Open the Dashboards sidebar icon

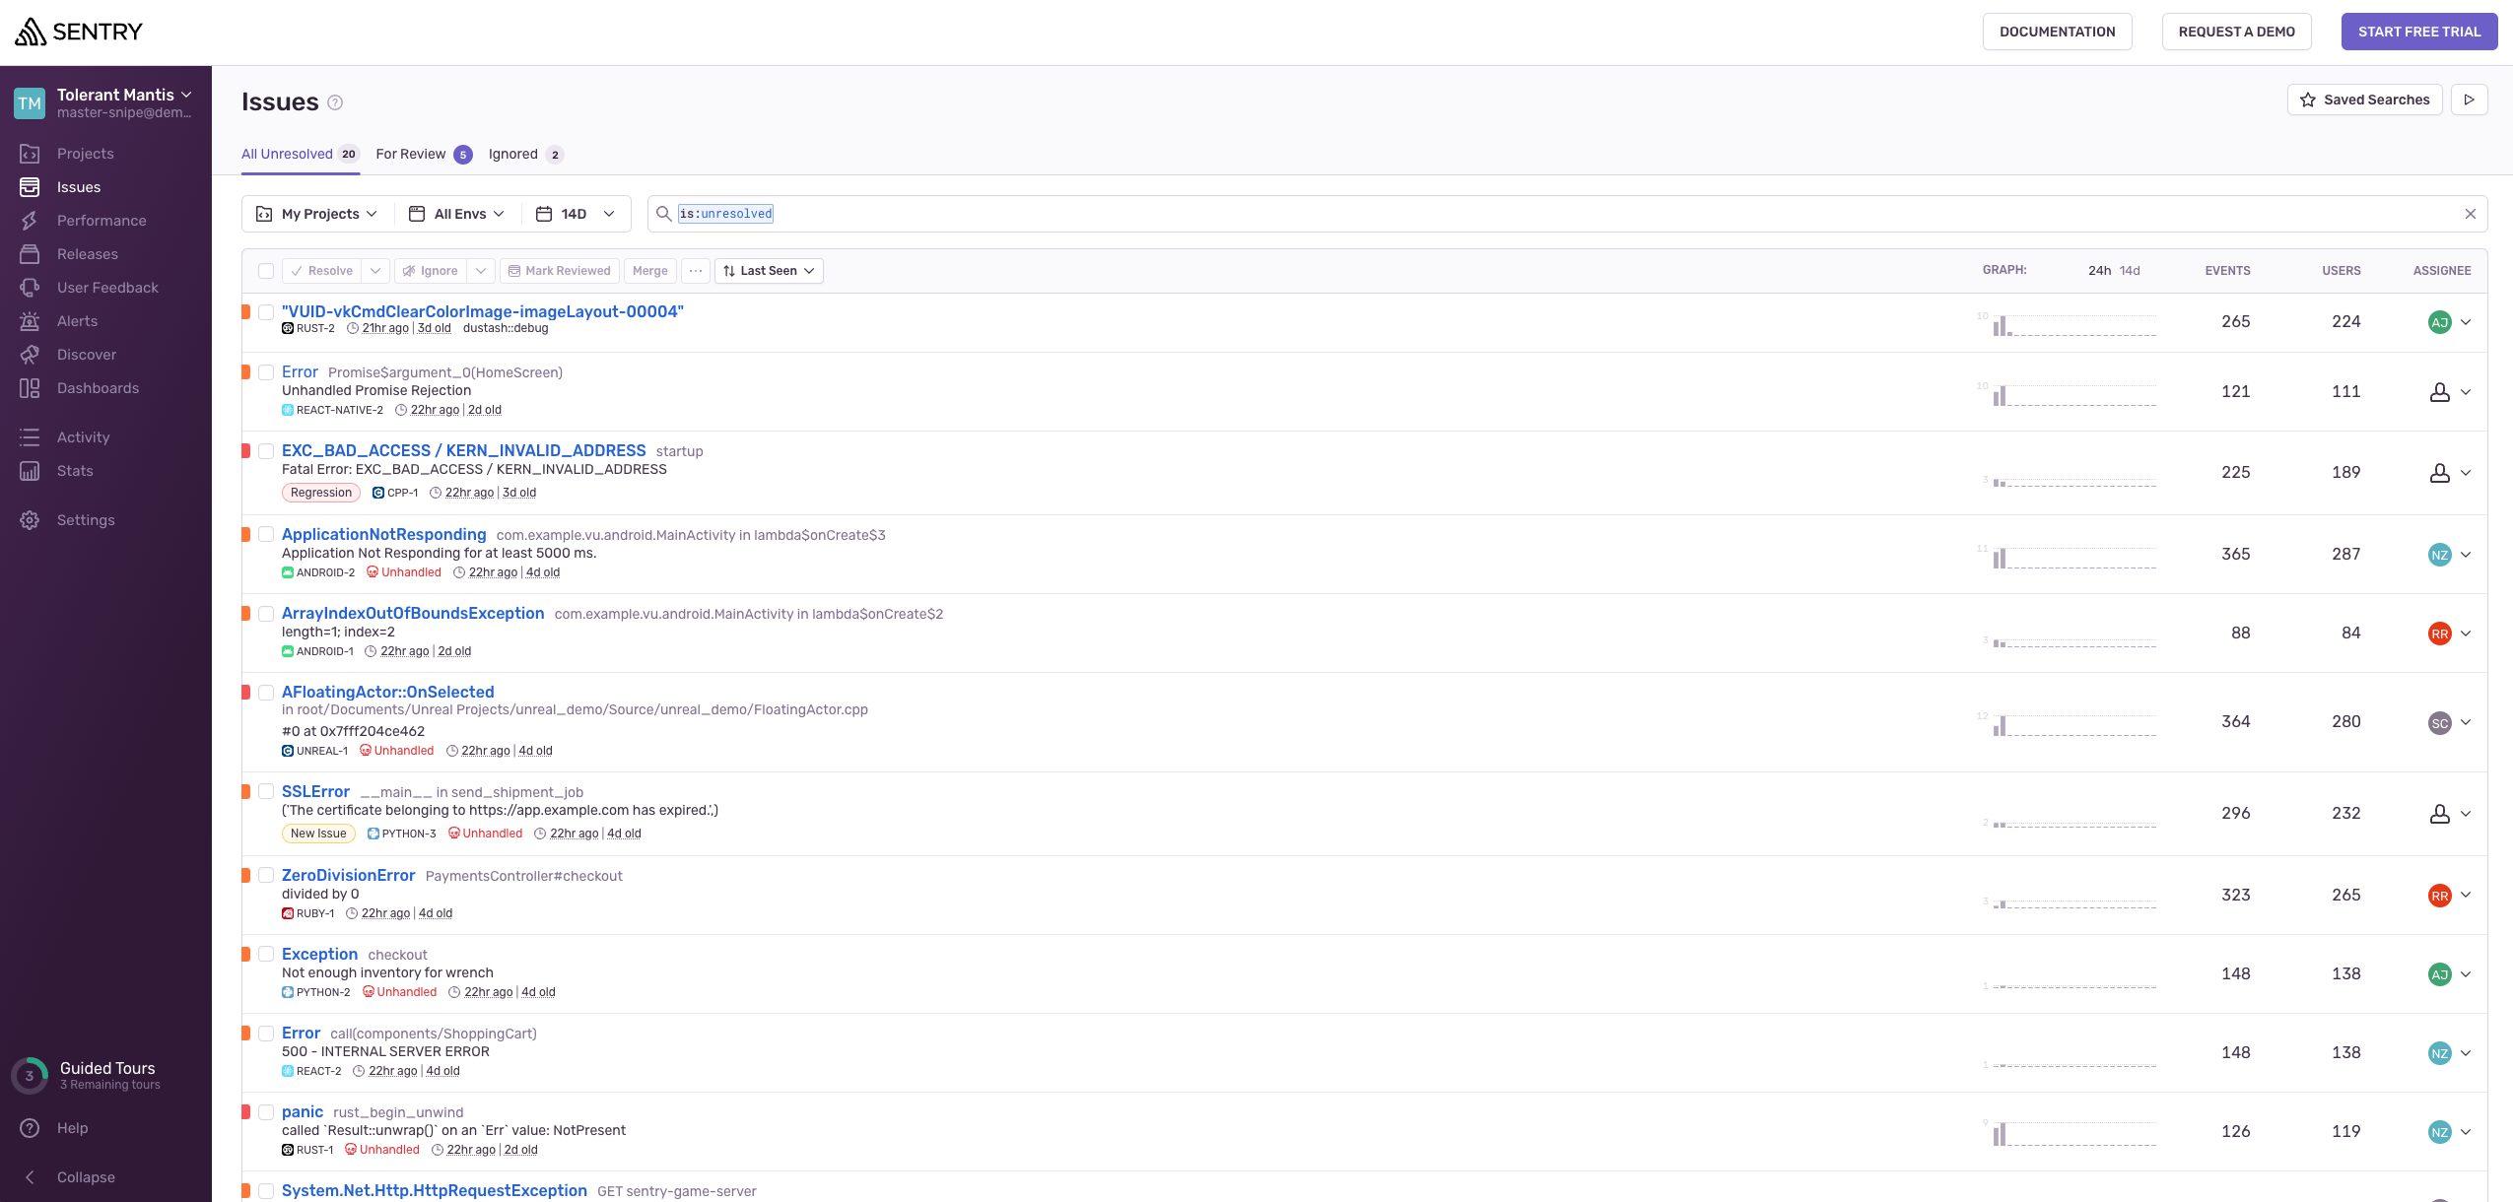(30, 388)
